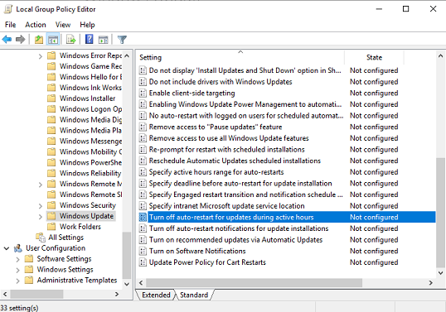Screen dimensions: 446x312
Task: Expand the Windows Security tree node
Action: pos(41,206)
